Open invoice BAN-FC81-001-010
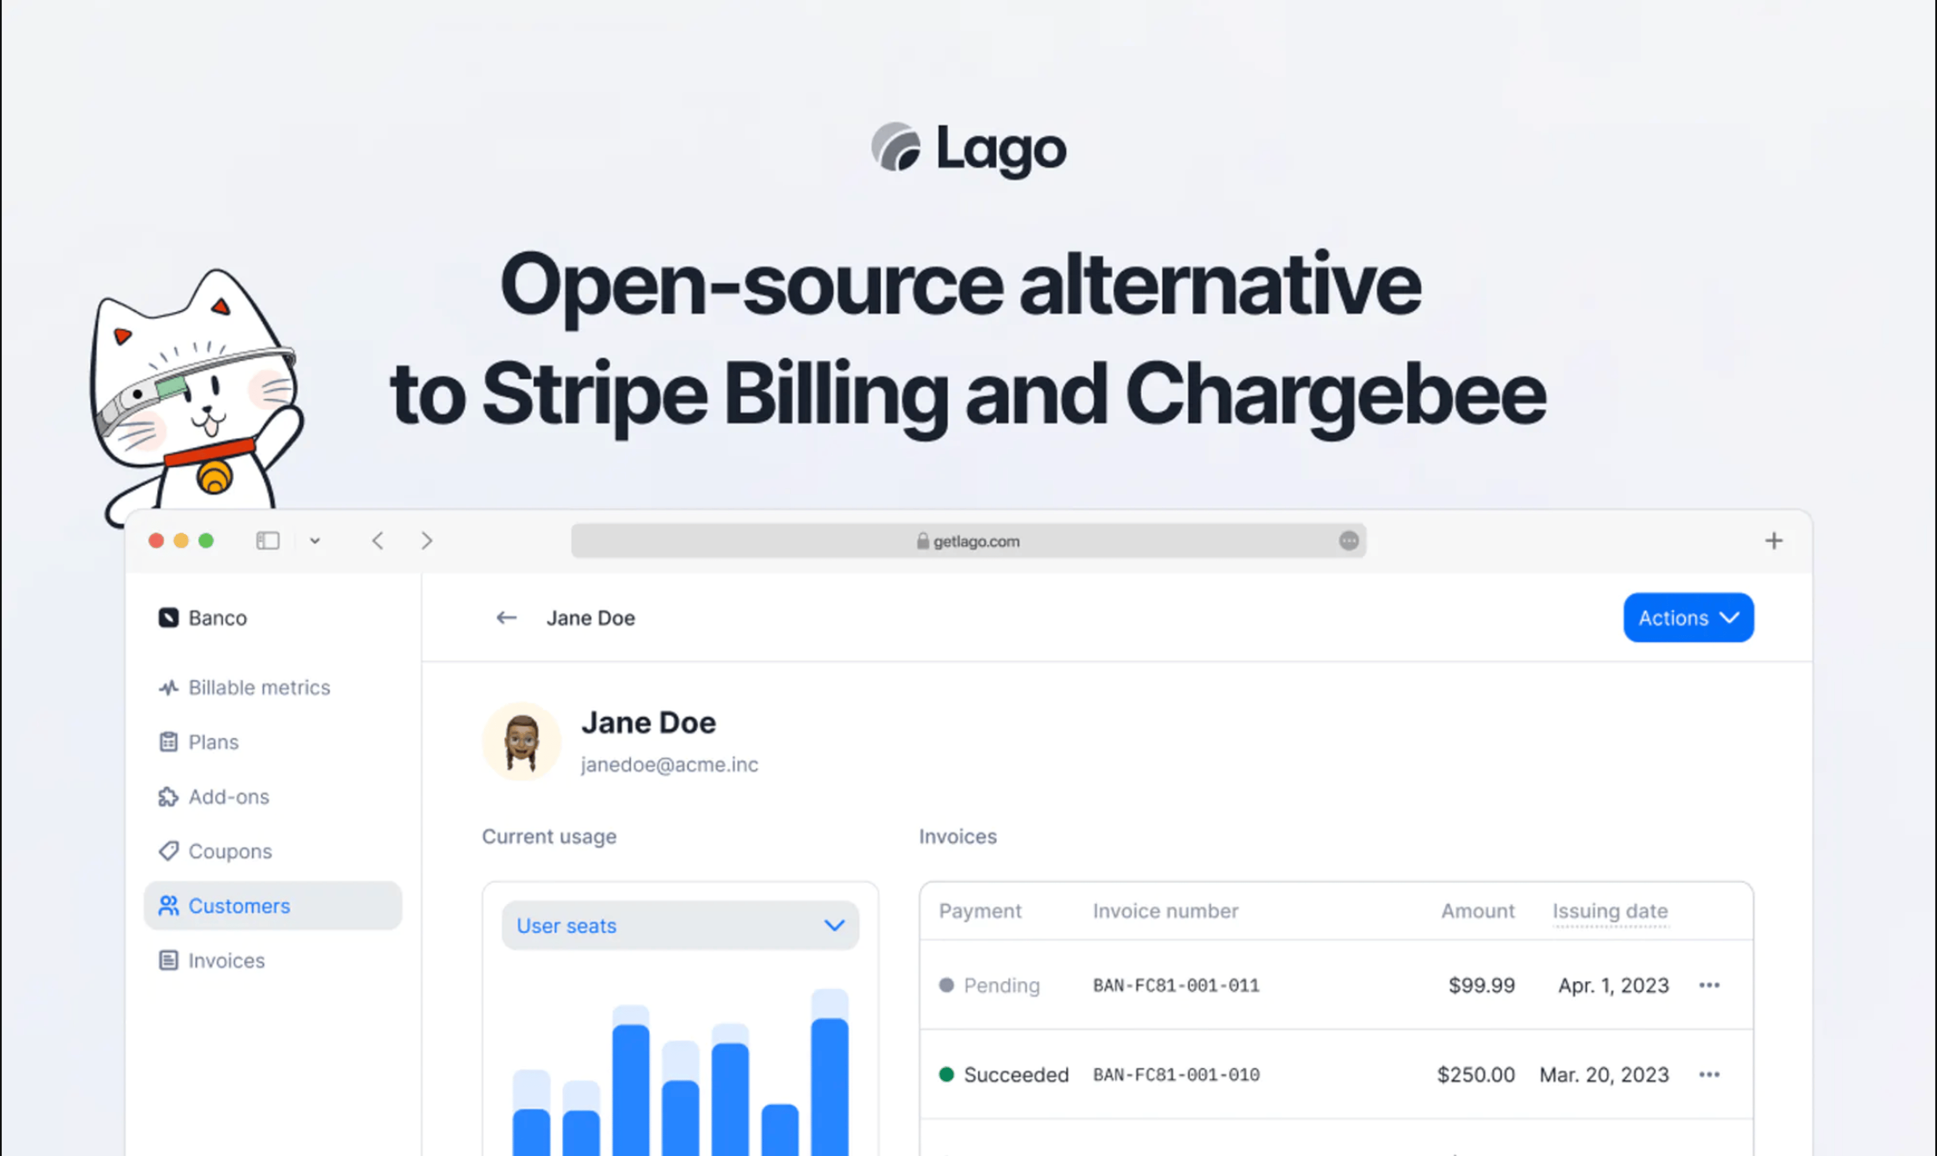This screenshot has width=1937, height=1156. (1176, 1075)
